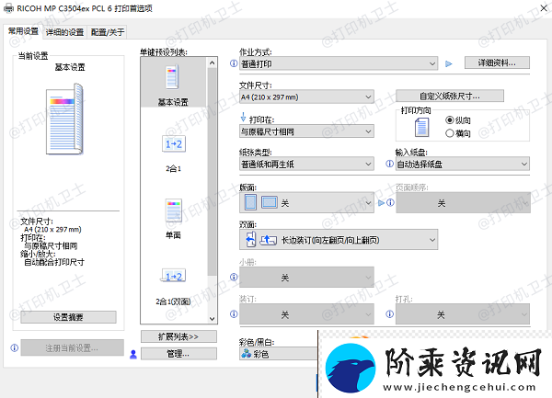Viewport: 552px width, 398px height.
Task: Click the 注册当前设置... button
Action: 72,347
